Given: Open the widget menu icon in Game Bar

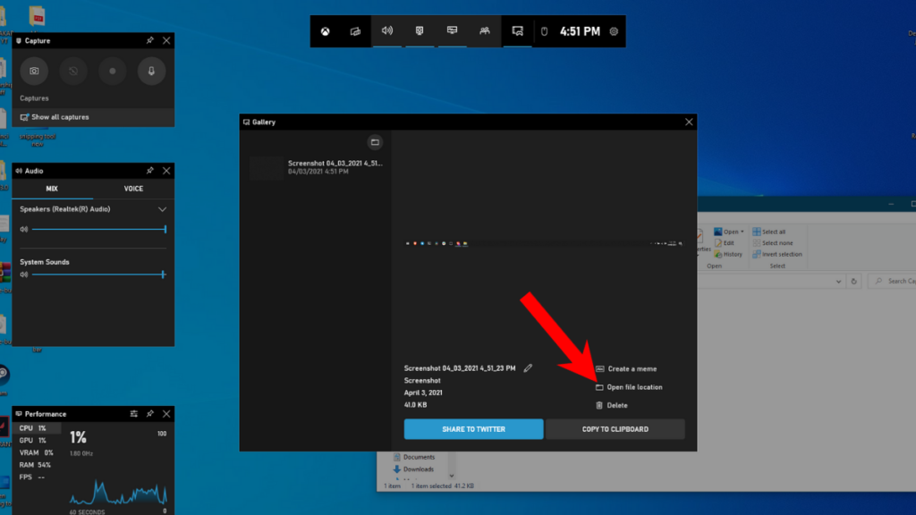Looking at the screenshot, I should [355, 31].
